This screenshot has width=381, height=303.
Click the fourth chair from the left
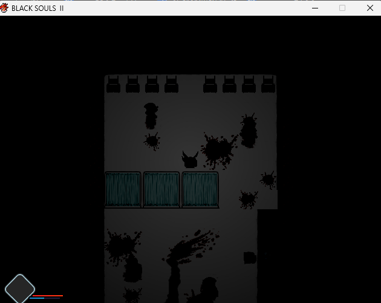pyautogui.click(x=171, y=85)
